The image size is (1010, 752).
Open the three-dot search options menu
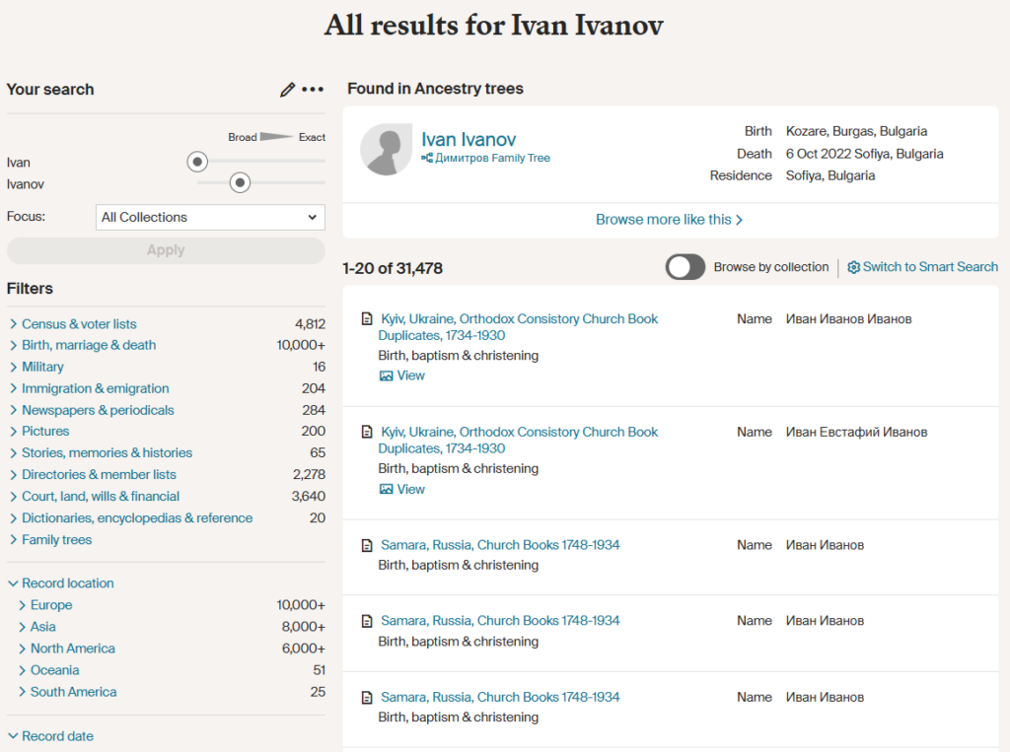click(x=313, y=90)
